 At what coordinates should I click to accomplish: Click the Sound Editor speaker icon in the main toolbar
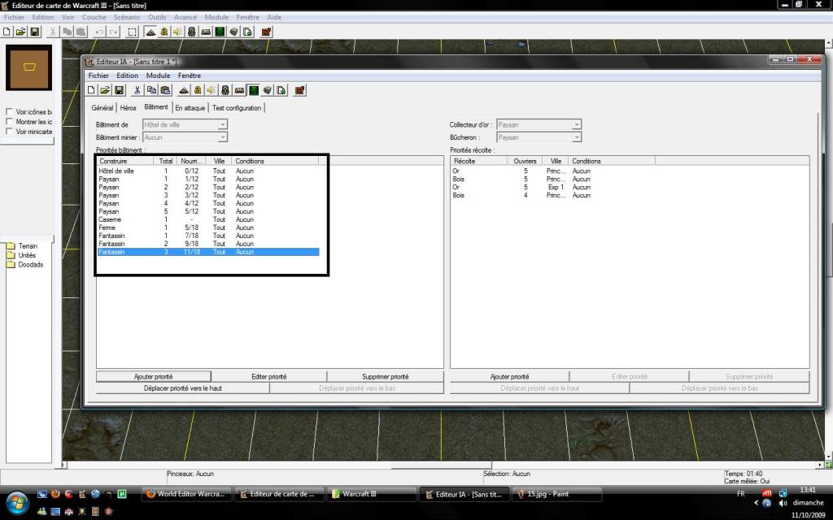click(178, 32)
